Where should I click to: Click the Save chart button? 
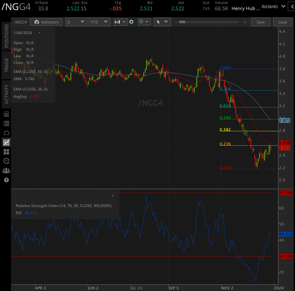click(x=261, y=22)
